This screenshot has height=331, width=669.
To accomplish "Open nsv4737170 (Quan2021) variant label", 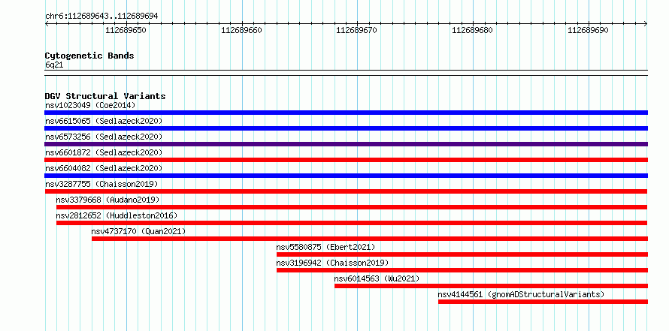I will pyautogui.click(x=138, y=231).
